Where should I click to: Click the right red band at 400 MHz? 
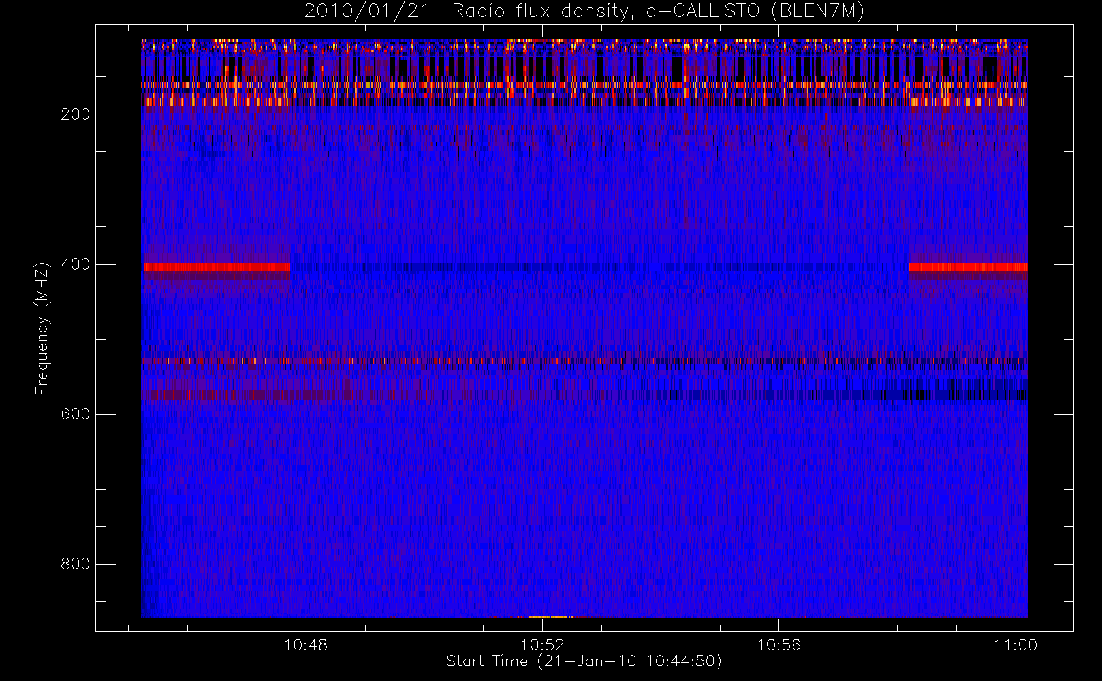point(968,267)
